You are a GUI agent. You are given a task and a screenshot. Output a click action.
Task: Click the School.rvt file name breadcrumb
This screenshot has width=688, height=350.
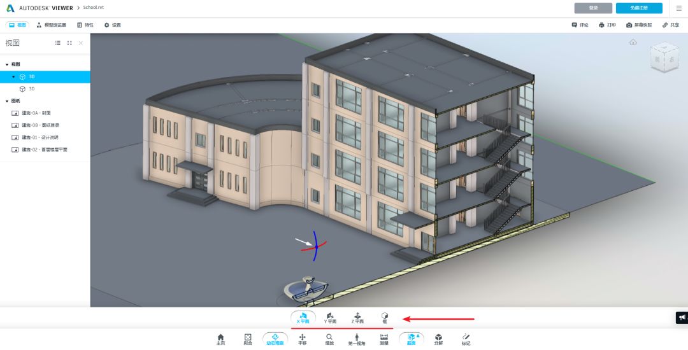coord(94,8)
